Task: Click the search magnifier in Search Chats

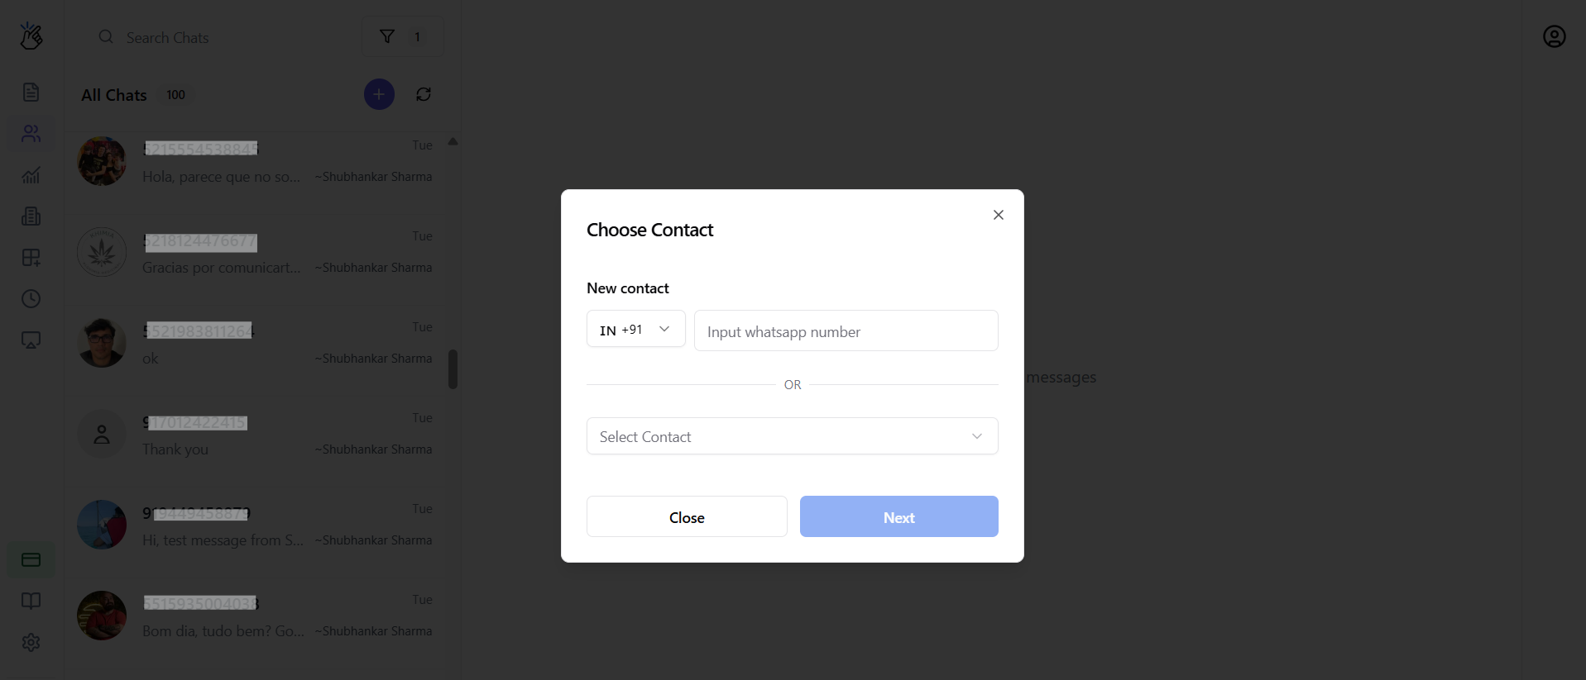Action: (105, 37)
